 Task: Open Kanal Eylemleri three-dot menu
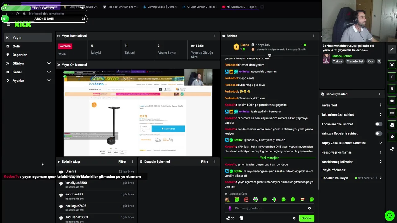[x=379, y=94]
